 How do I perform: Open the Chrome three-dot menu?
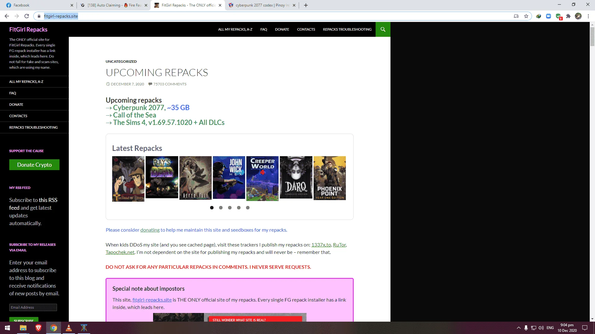588,16
